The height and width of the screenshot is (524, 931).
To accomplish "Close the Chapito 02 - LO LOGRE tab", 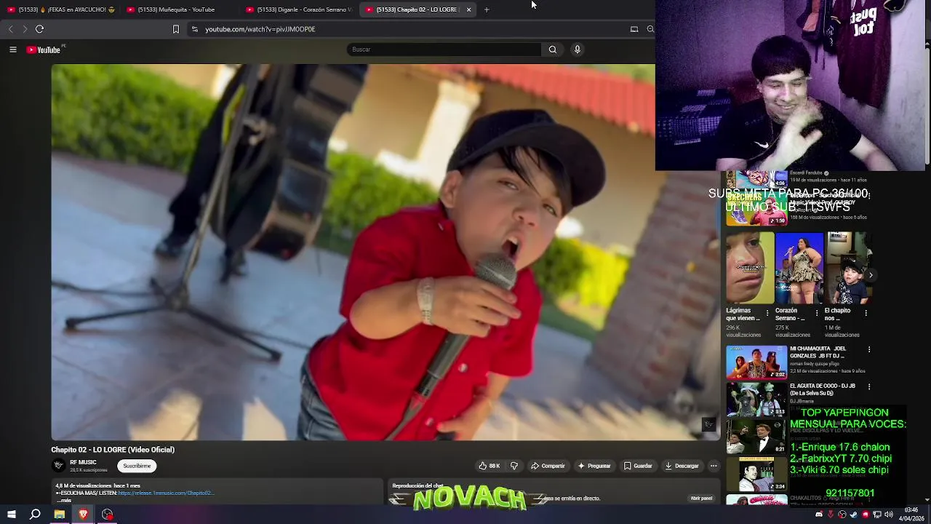I will tap(468, 9).
